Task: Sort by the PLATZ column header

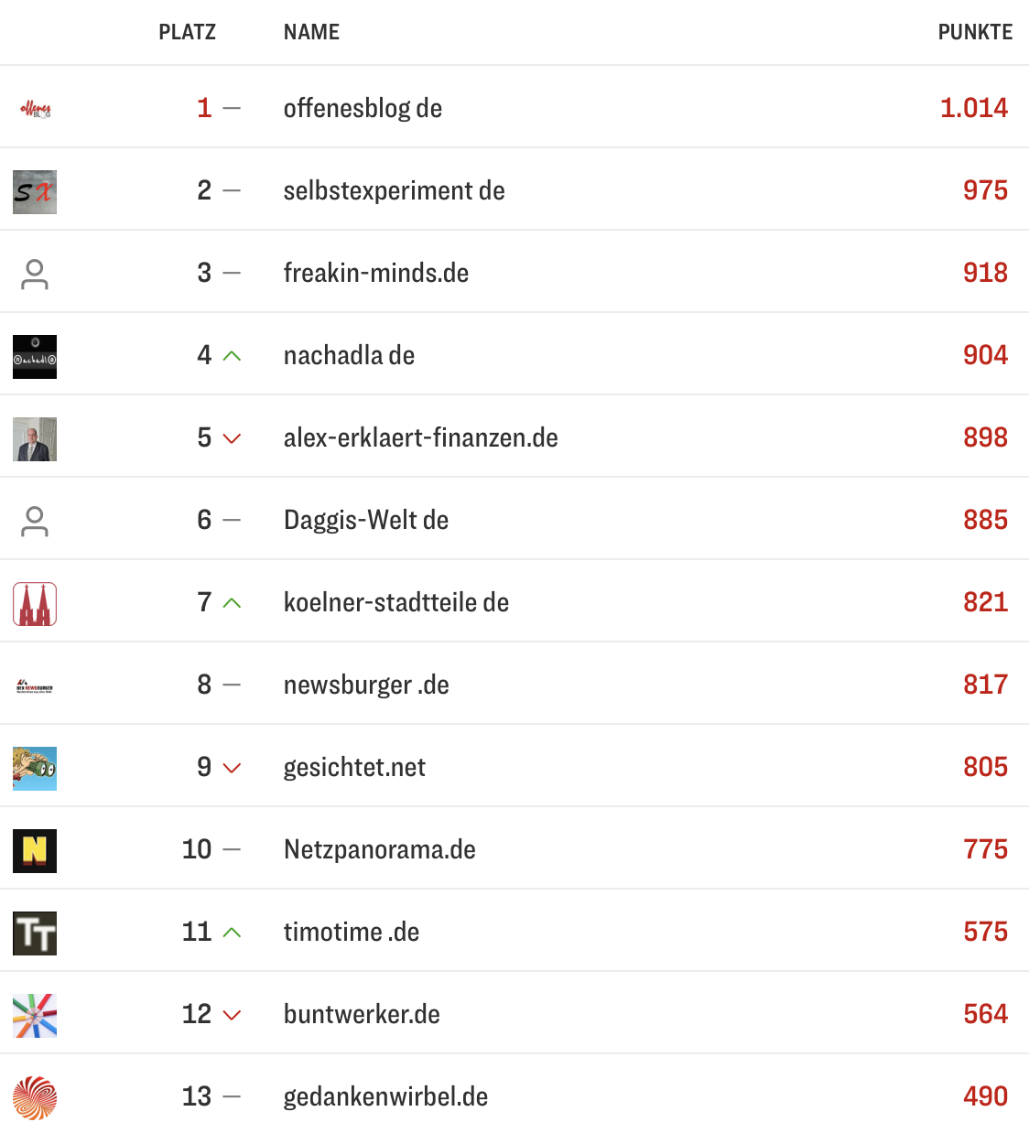Action: (187, 32)
